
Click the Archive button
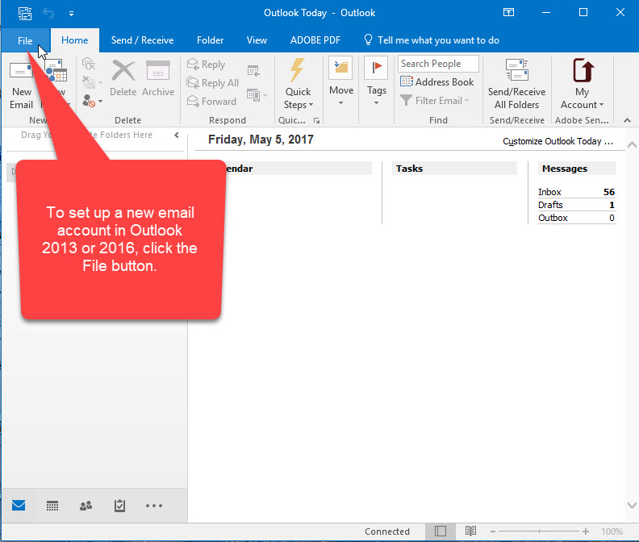click(158, 78)
